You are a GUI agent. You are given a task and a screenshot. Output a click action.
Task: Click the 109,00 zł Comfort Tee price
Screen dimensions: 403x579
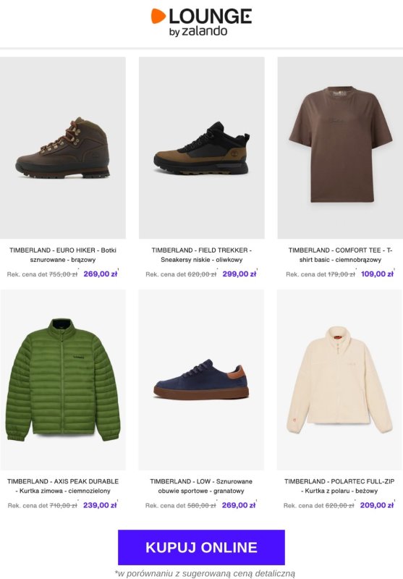377,274
